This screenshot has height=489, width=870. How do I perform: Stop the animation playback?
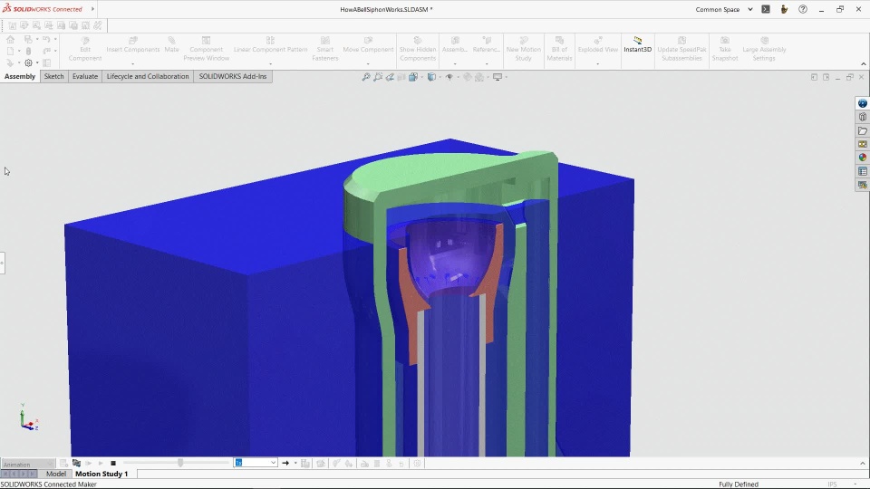pos(113,463)
